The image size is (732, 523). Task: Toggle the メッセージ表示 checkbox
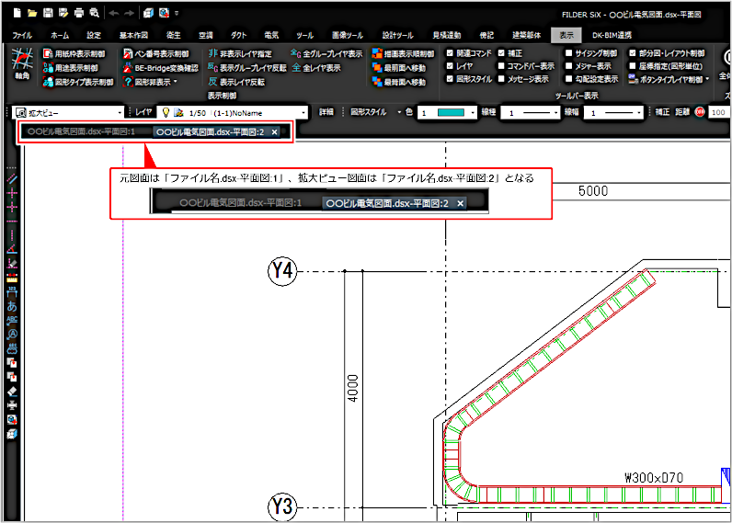coord(501,80)
